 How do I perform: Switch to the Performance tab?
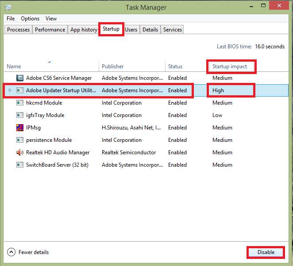(x=50, y=30)
